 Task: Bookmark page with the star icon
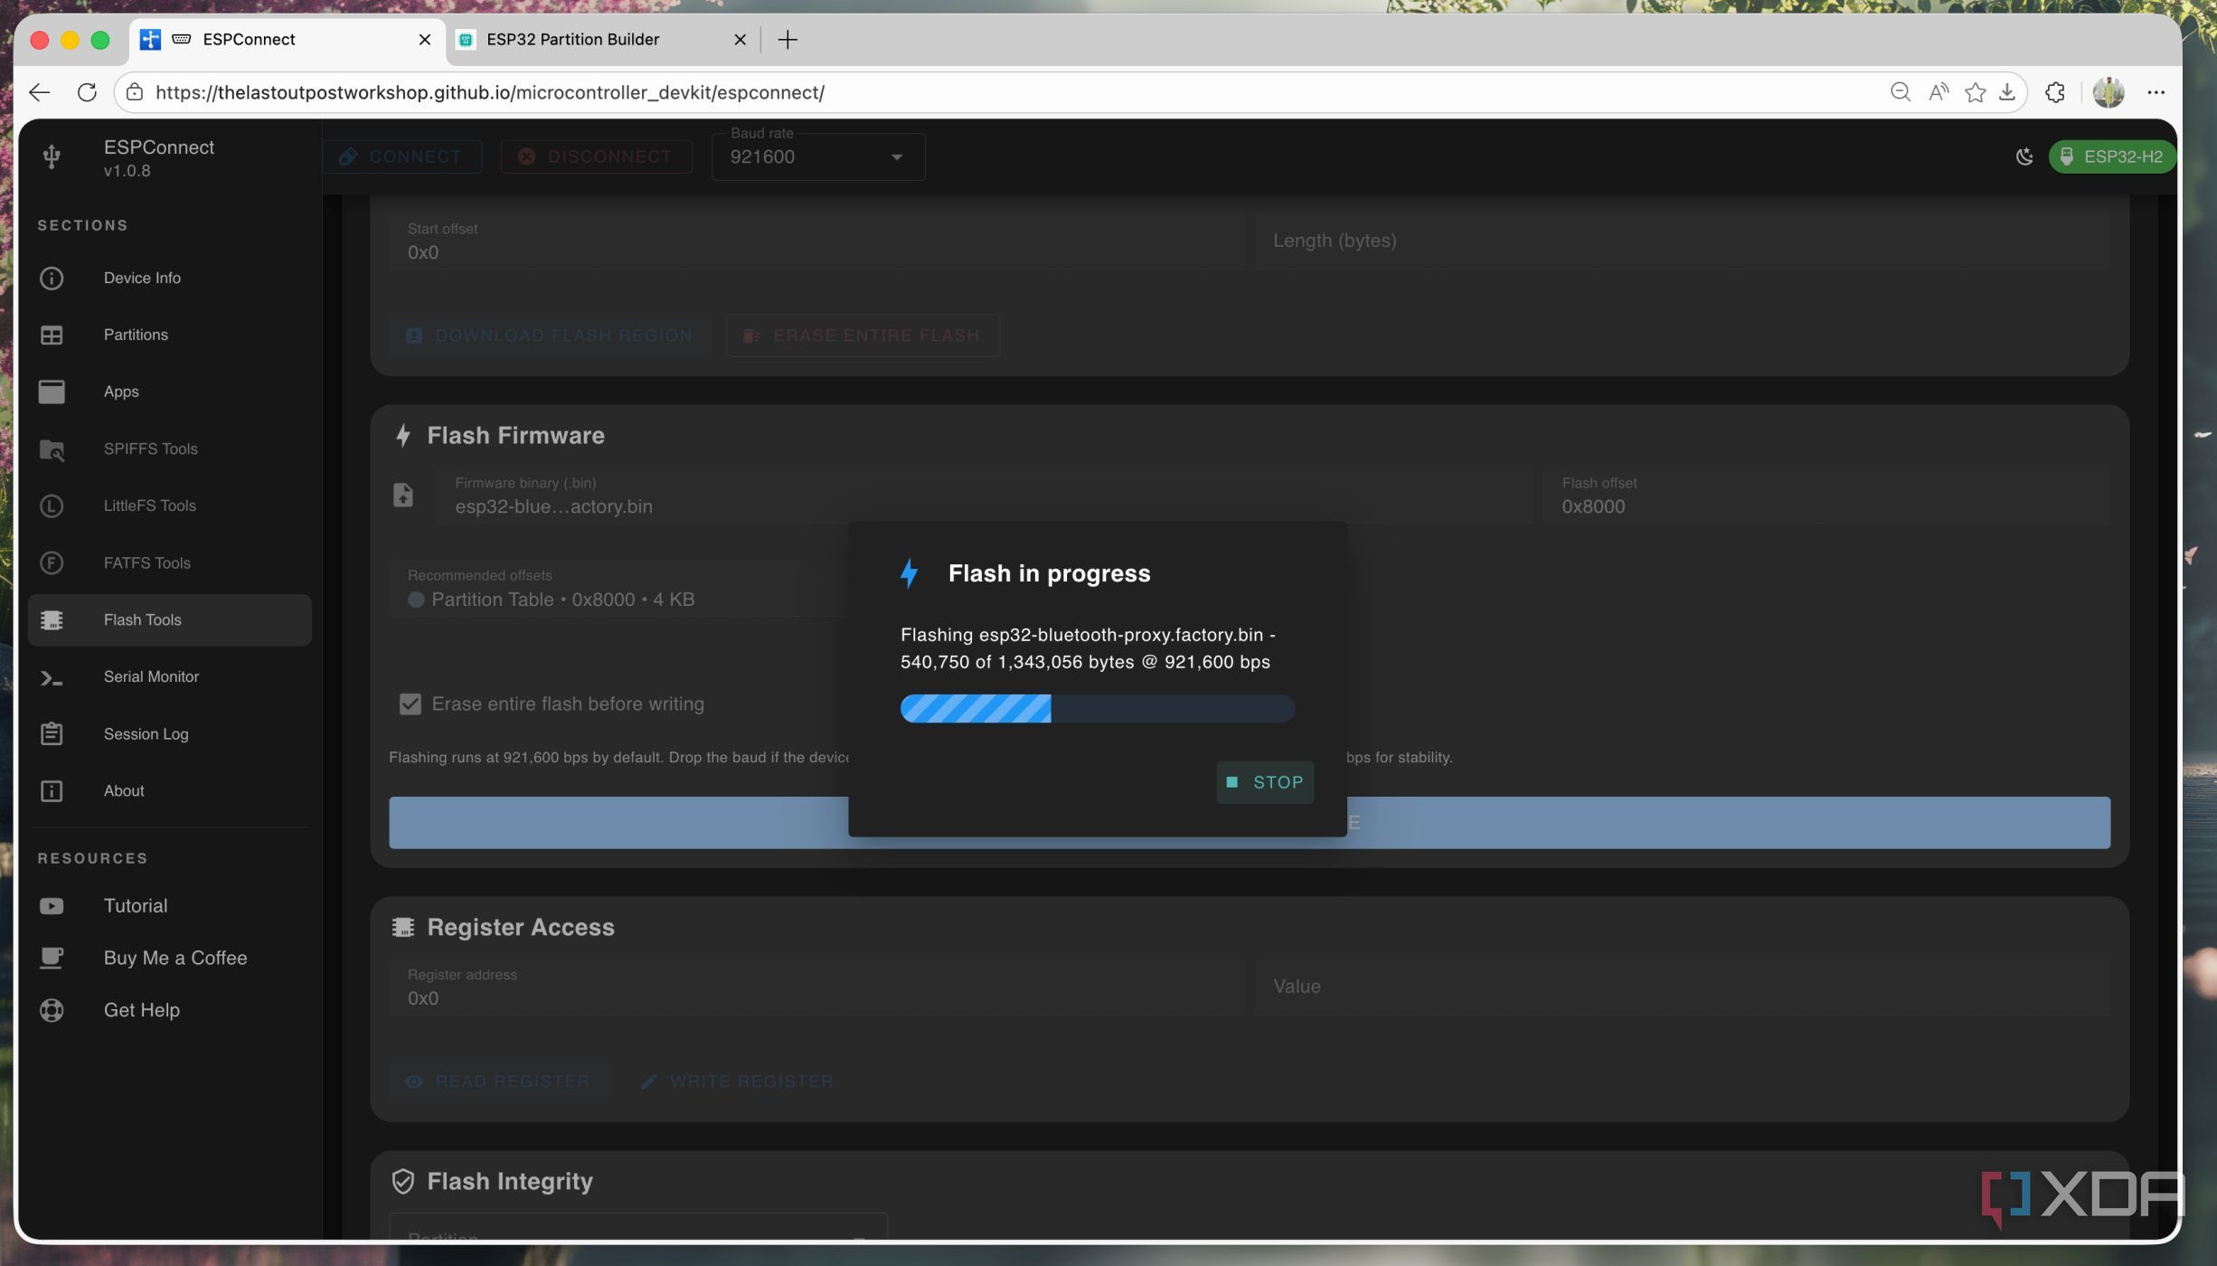[1975, 92]
